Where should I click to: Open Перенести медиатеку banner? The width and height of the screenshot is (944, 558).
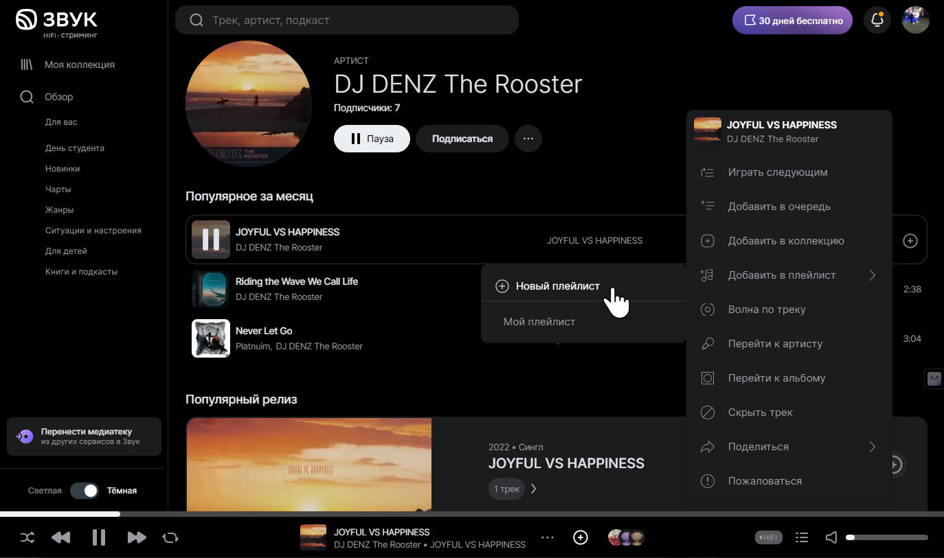click(x=84, y=437)
